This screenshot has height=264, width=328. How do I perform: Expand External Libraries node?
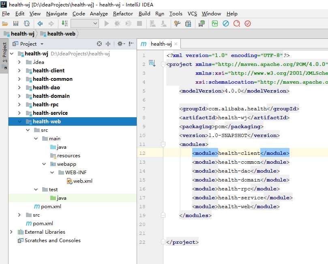[11, 232]
